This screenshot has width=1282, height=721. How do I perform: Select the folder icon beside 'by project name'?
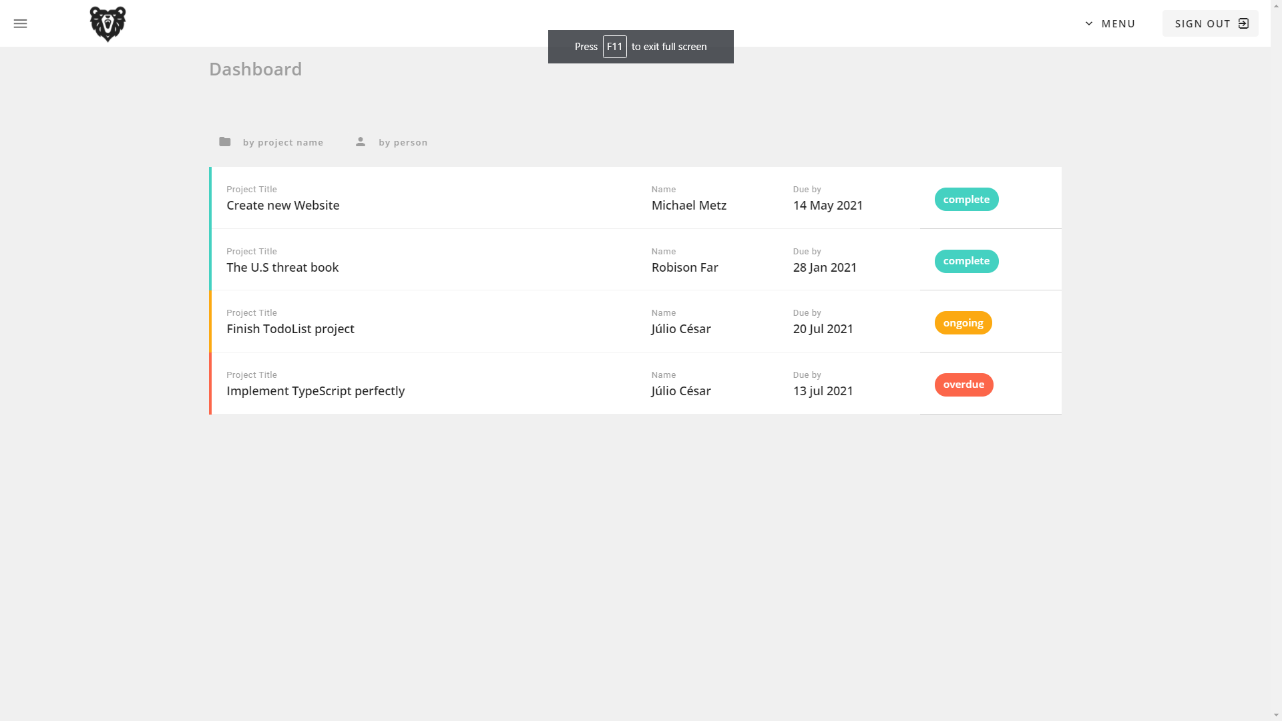[225, 141]
